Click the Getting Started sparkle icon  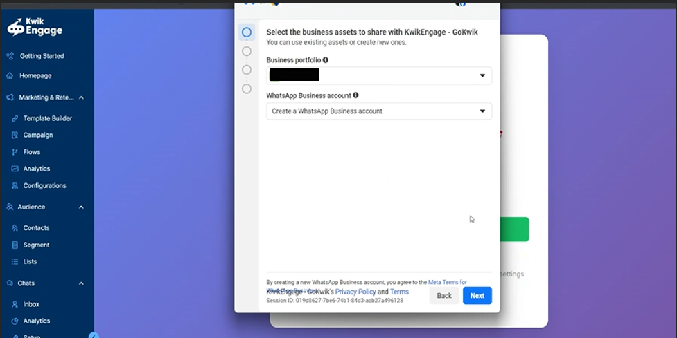pos(10,56)
